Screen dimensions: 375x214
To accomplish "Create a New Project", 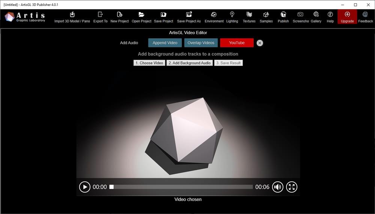I will tap(120, 17).
